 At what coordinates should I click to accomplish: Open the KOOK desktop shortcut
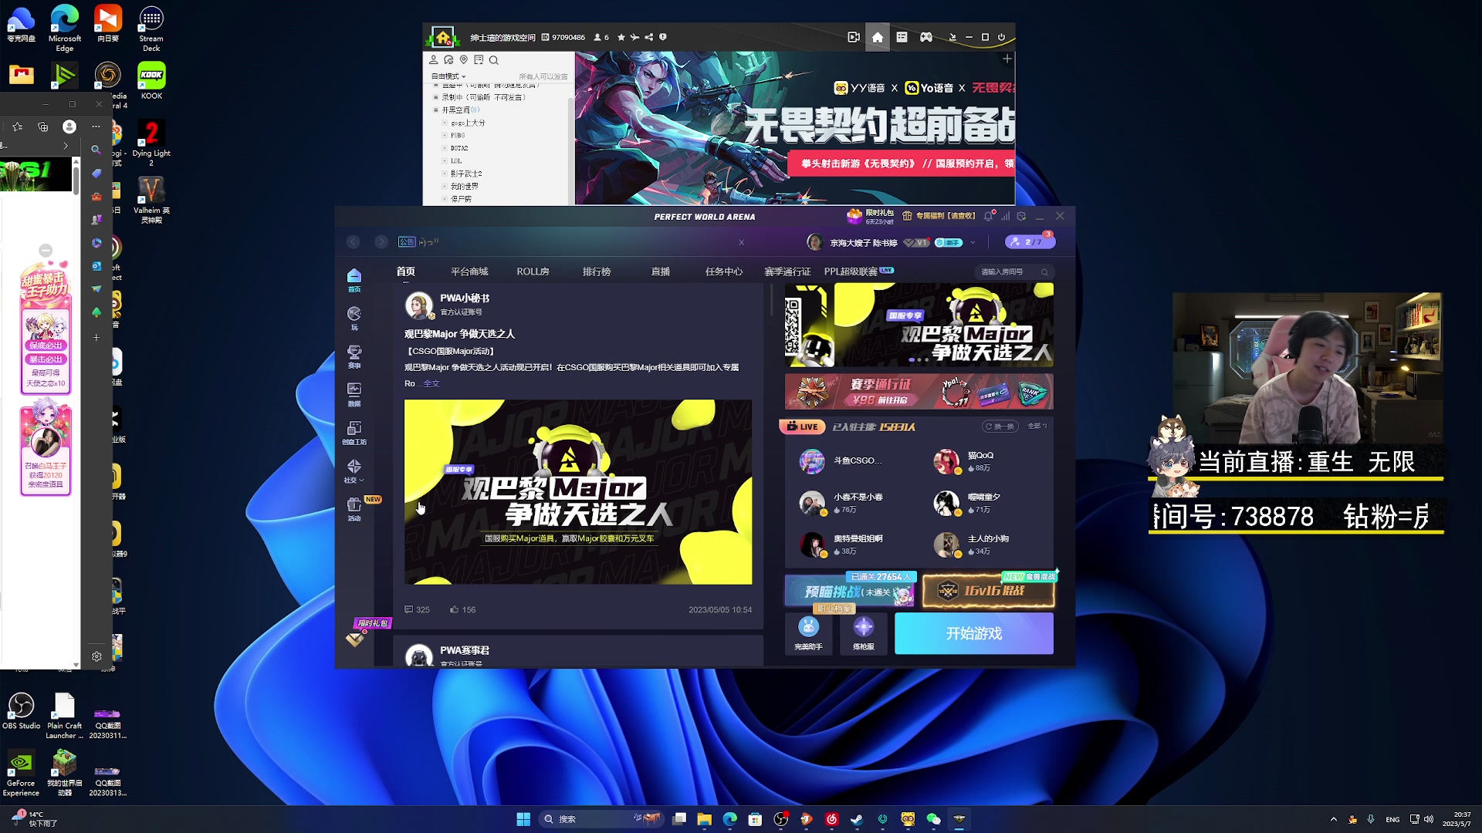pos(151,81)
